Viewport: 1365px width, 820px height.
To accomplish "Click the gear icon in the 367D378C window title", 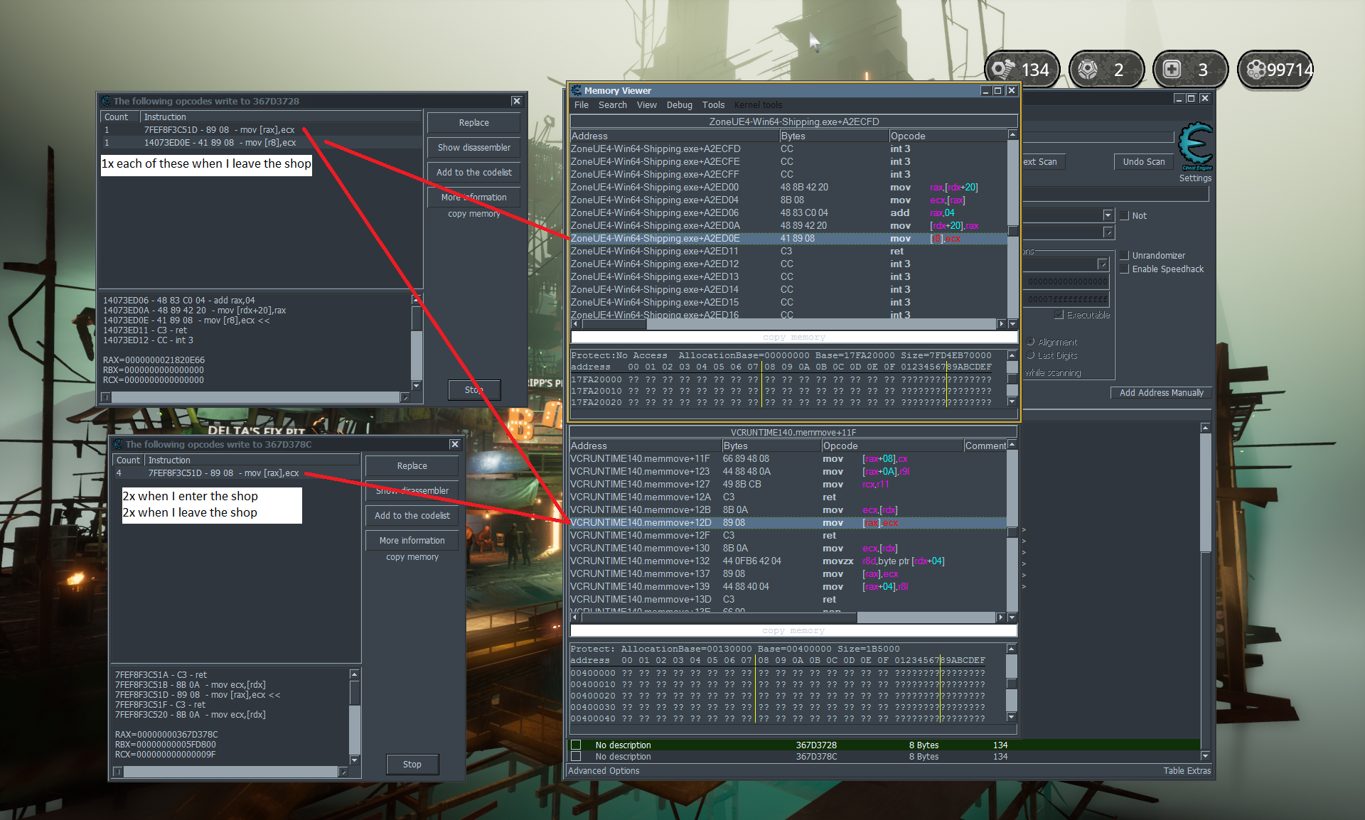I will pos(118,444).
